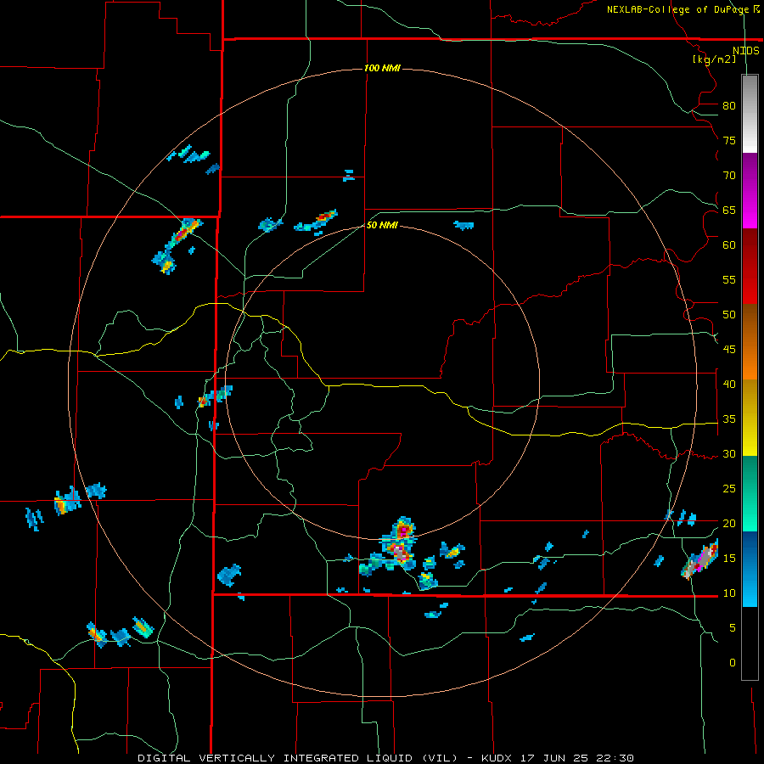
Task: Click the 35 value on the VIL scale
Action: (x=729, y=419)
